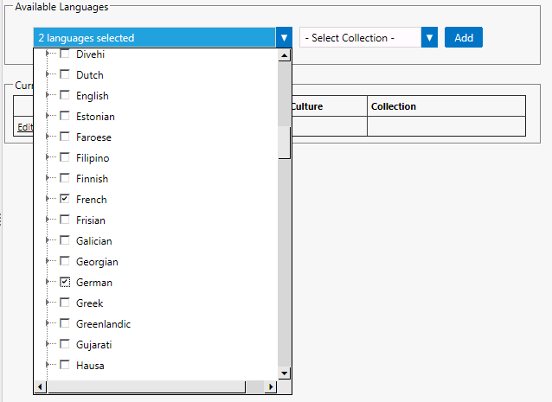
Task: Enable the Greek language checkbox
Action: [x=65, y=303]
